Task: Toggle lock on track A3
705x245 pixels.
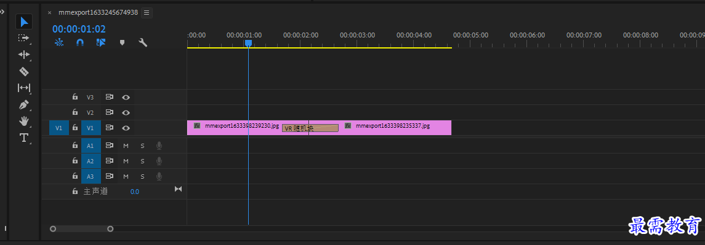Action: 75,176
